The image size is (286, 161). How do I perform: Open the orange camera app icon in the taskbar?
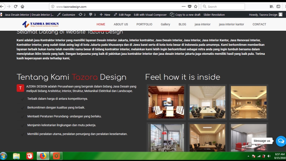[x=56, y=156]
